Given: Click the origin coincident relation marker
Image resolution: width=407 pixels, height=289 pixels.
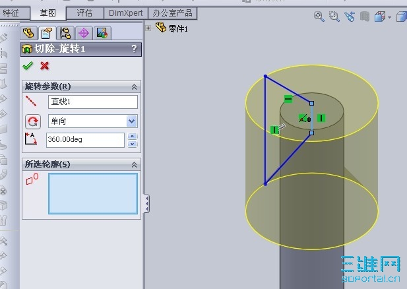Looking at the screenshot, I should tap(302, 118).
